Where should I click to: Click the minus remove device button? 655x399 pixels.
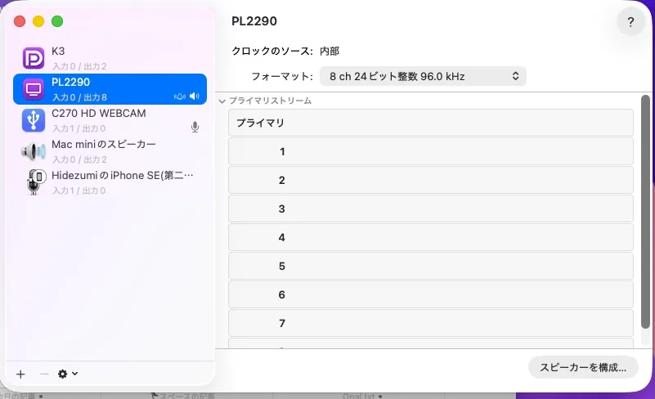click(44, 374)
